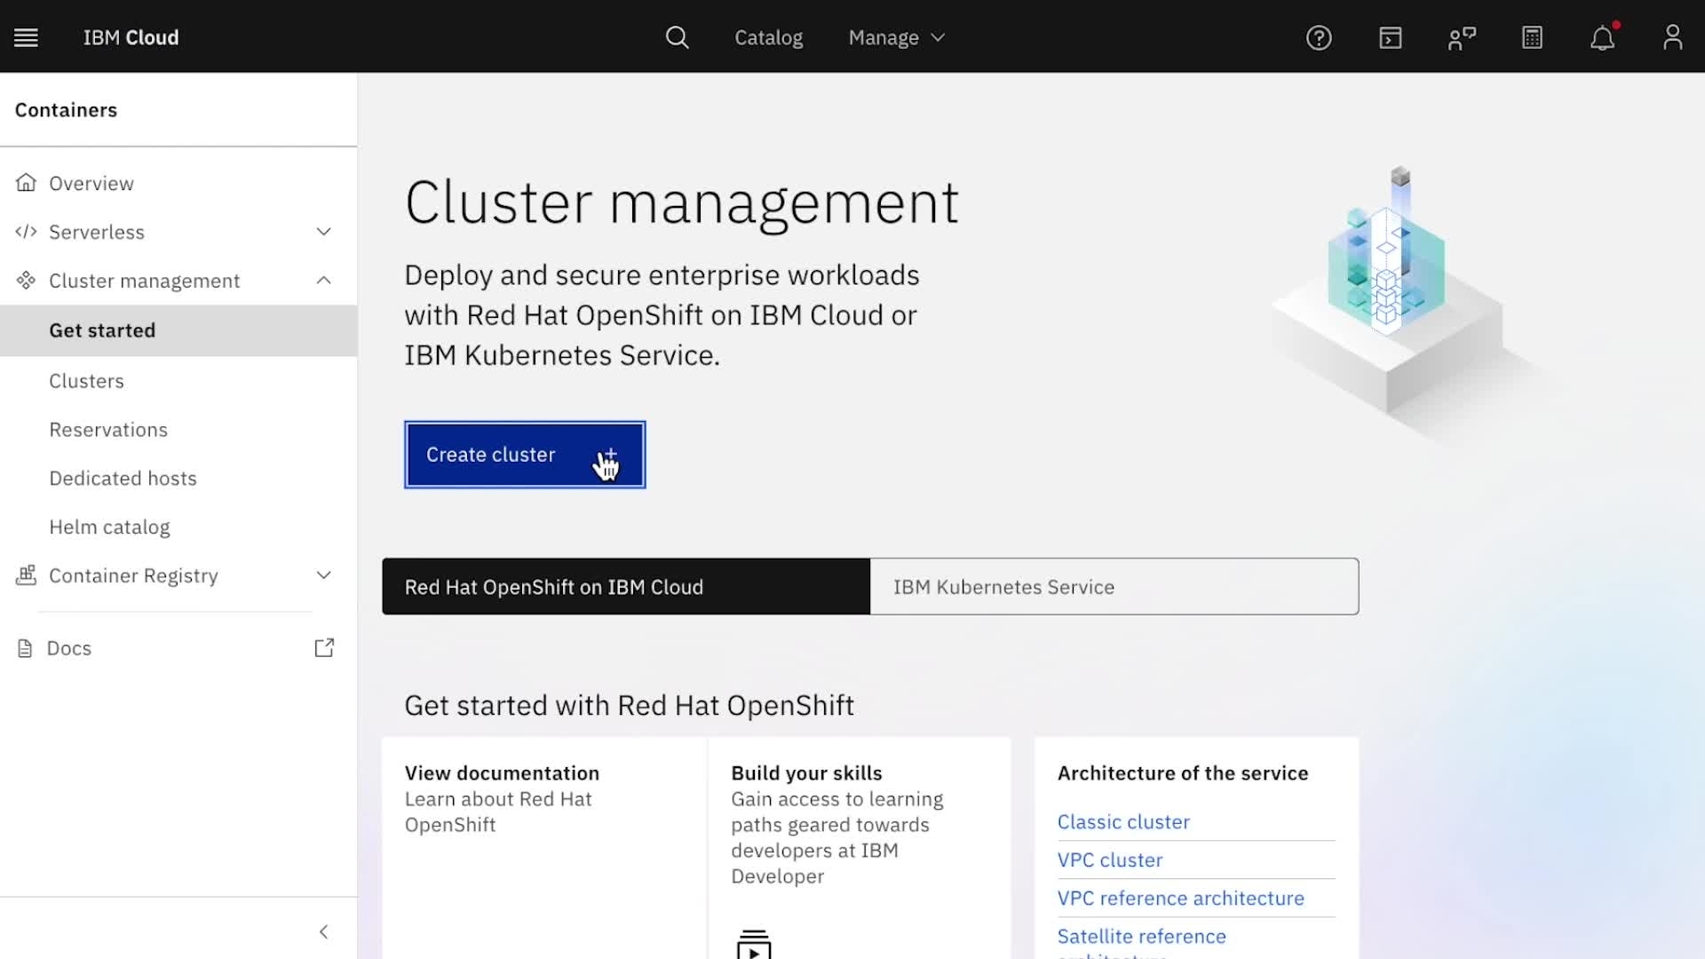Open the Manage dropdown menu

coord(896,37)
